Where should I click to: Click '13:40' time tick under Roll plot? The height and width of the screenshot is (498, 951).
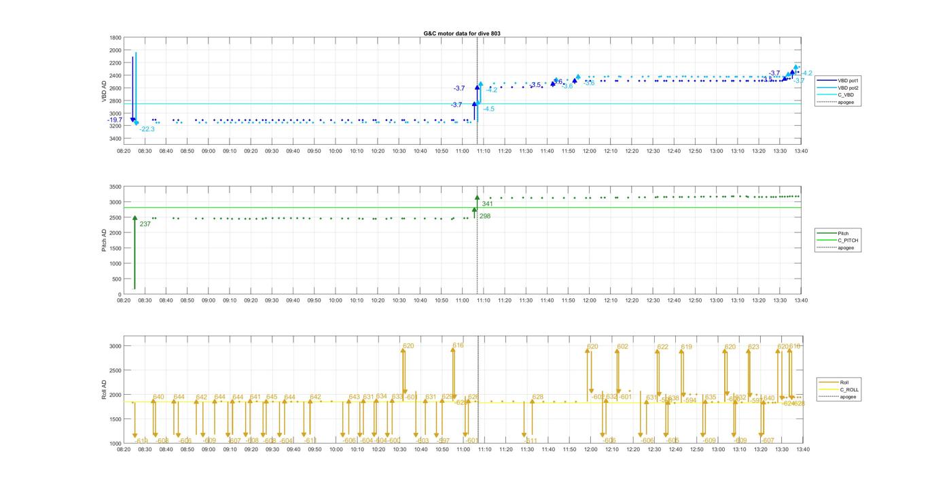tap(802, 449)
